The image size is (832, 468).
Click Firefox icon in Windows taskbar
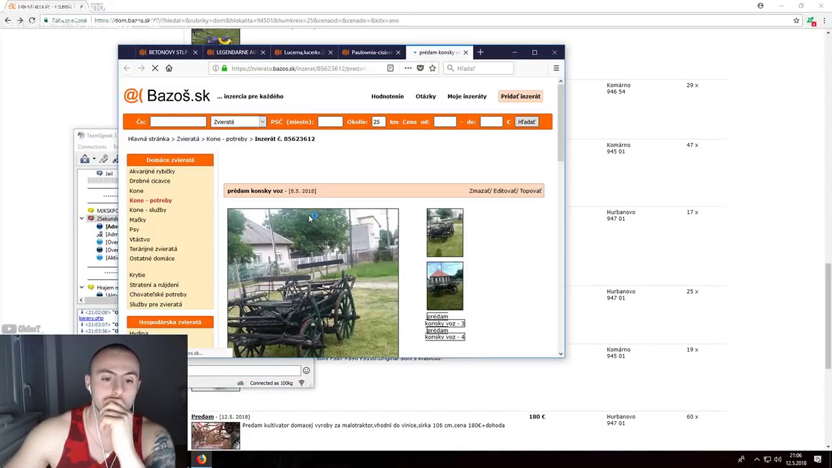click(201, 459)
